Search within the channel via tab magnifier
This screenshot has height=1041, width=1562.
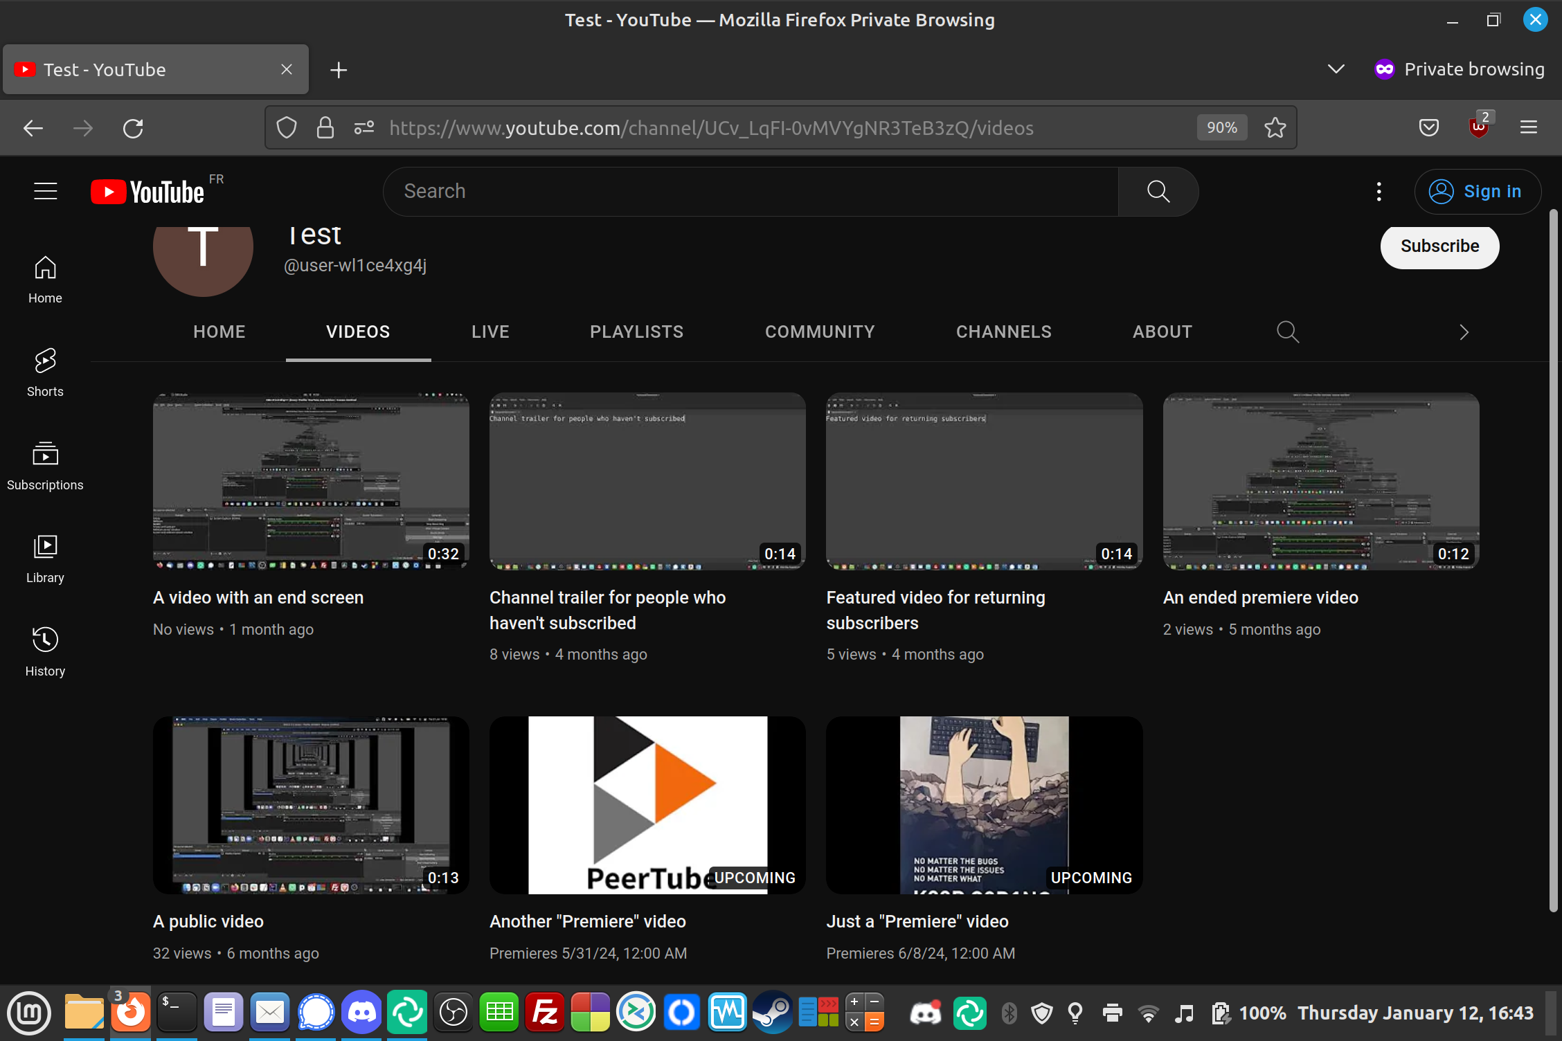1287,332
